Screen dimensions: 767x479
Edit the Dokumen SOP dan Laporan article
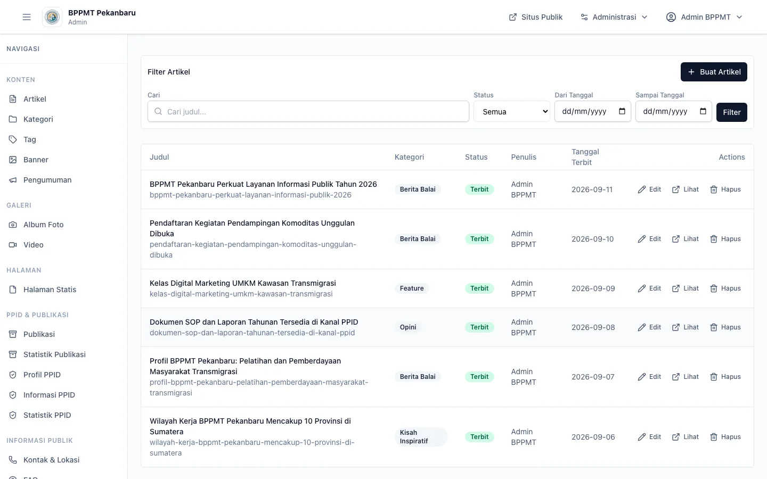(649, 327)
